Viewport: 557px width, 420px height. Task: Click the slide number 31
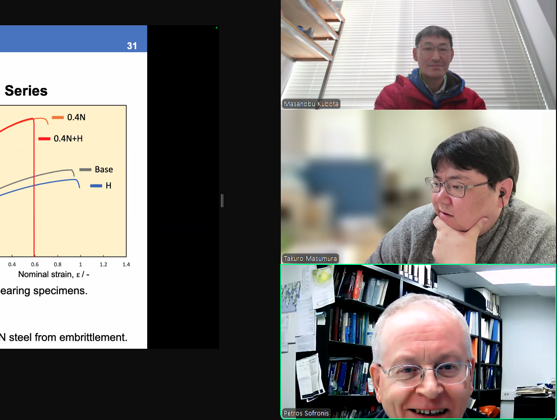(132, 46)
